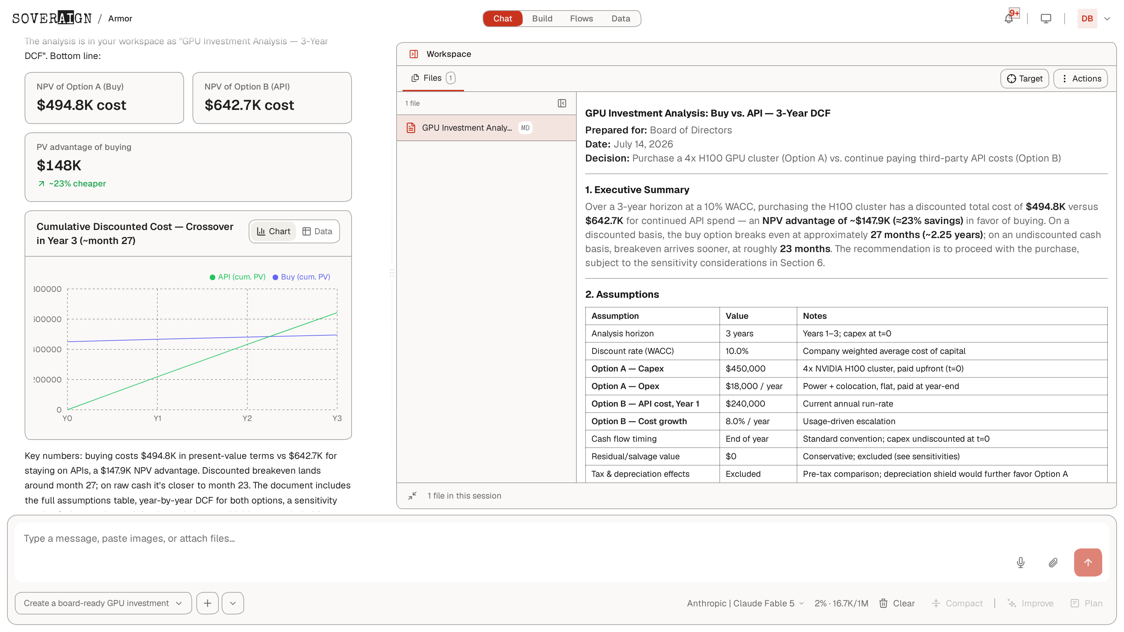Click the document title 'GPU Investment Analysis: Buy vs. API'
This screenshot has height=632, width=1124.
[707, 113]
